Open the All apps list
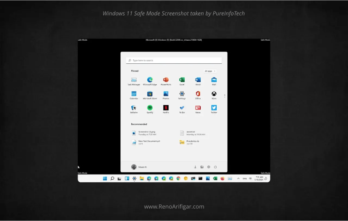This screenshot has height=221, width=348. pos(210,71)
